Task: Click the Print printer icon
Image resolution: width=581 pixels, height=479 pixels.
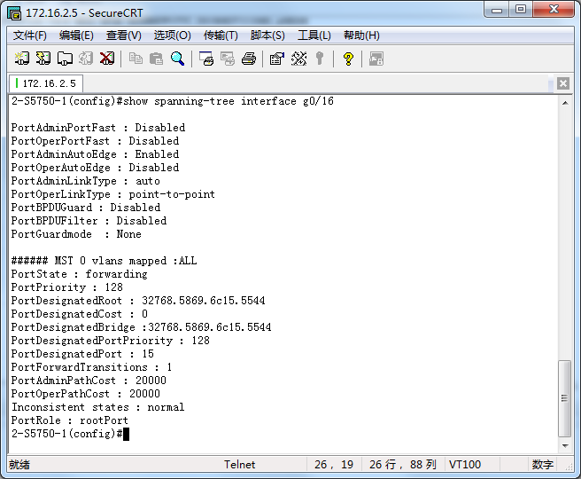Action: point(249,59)
